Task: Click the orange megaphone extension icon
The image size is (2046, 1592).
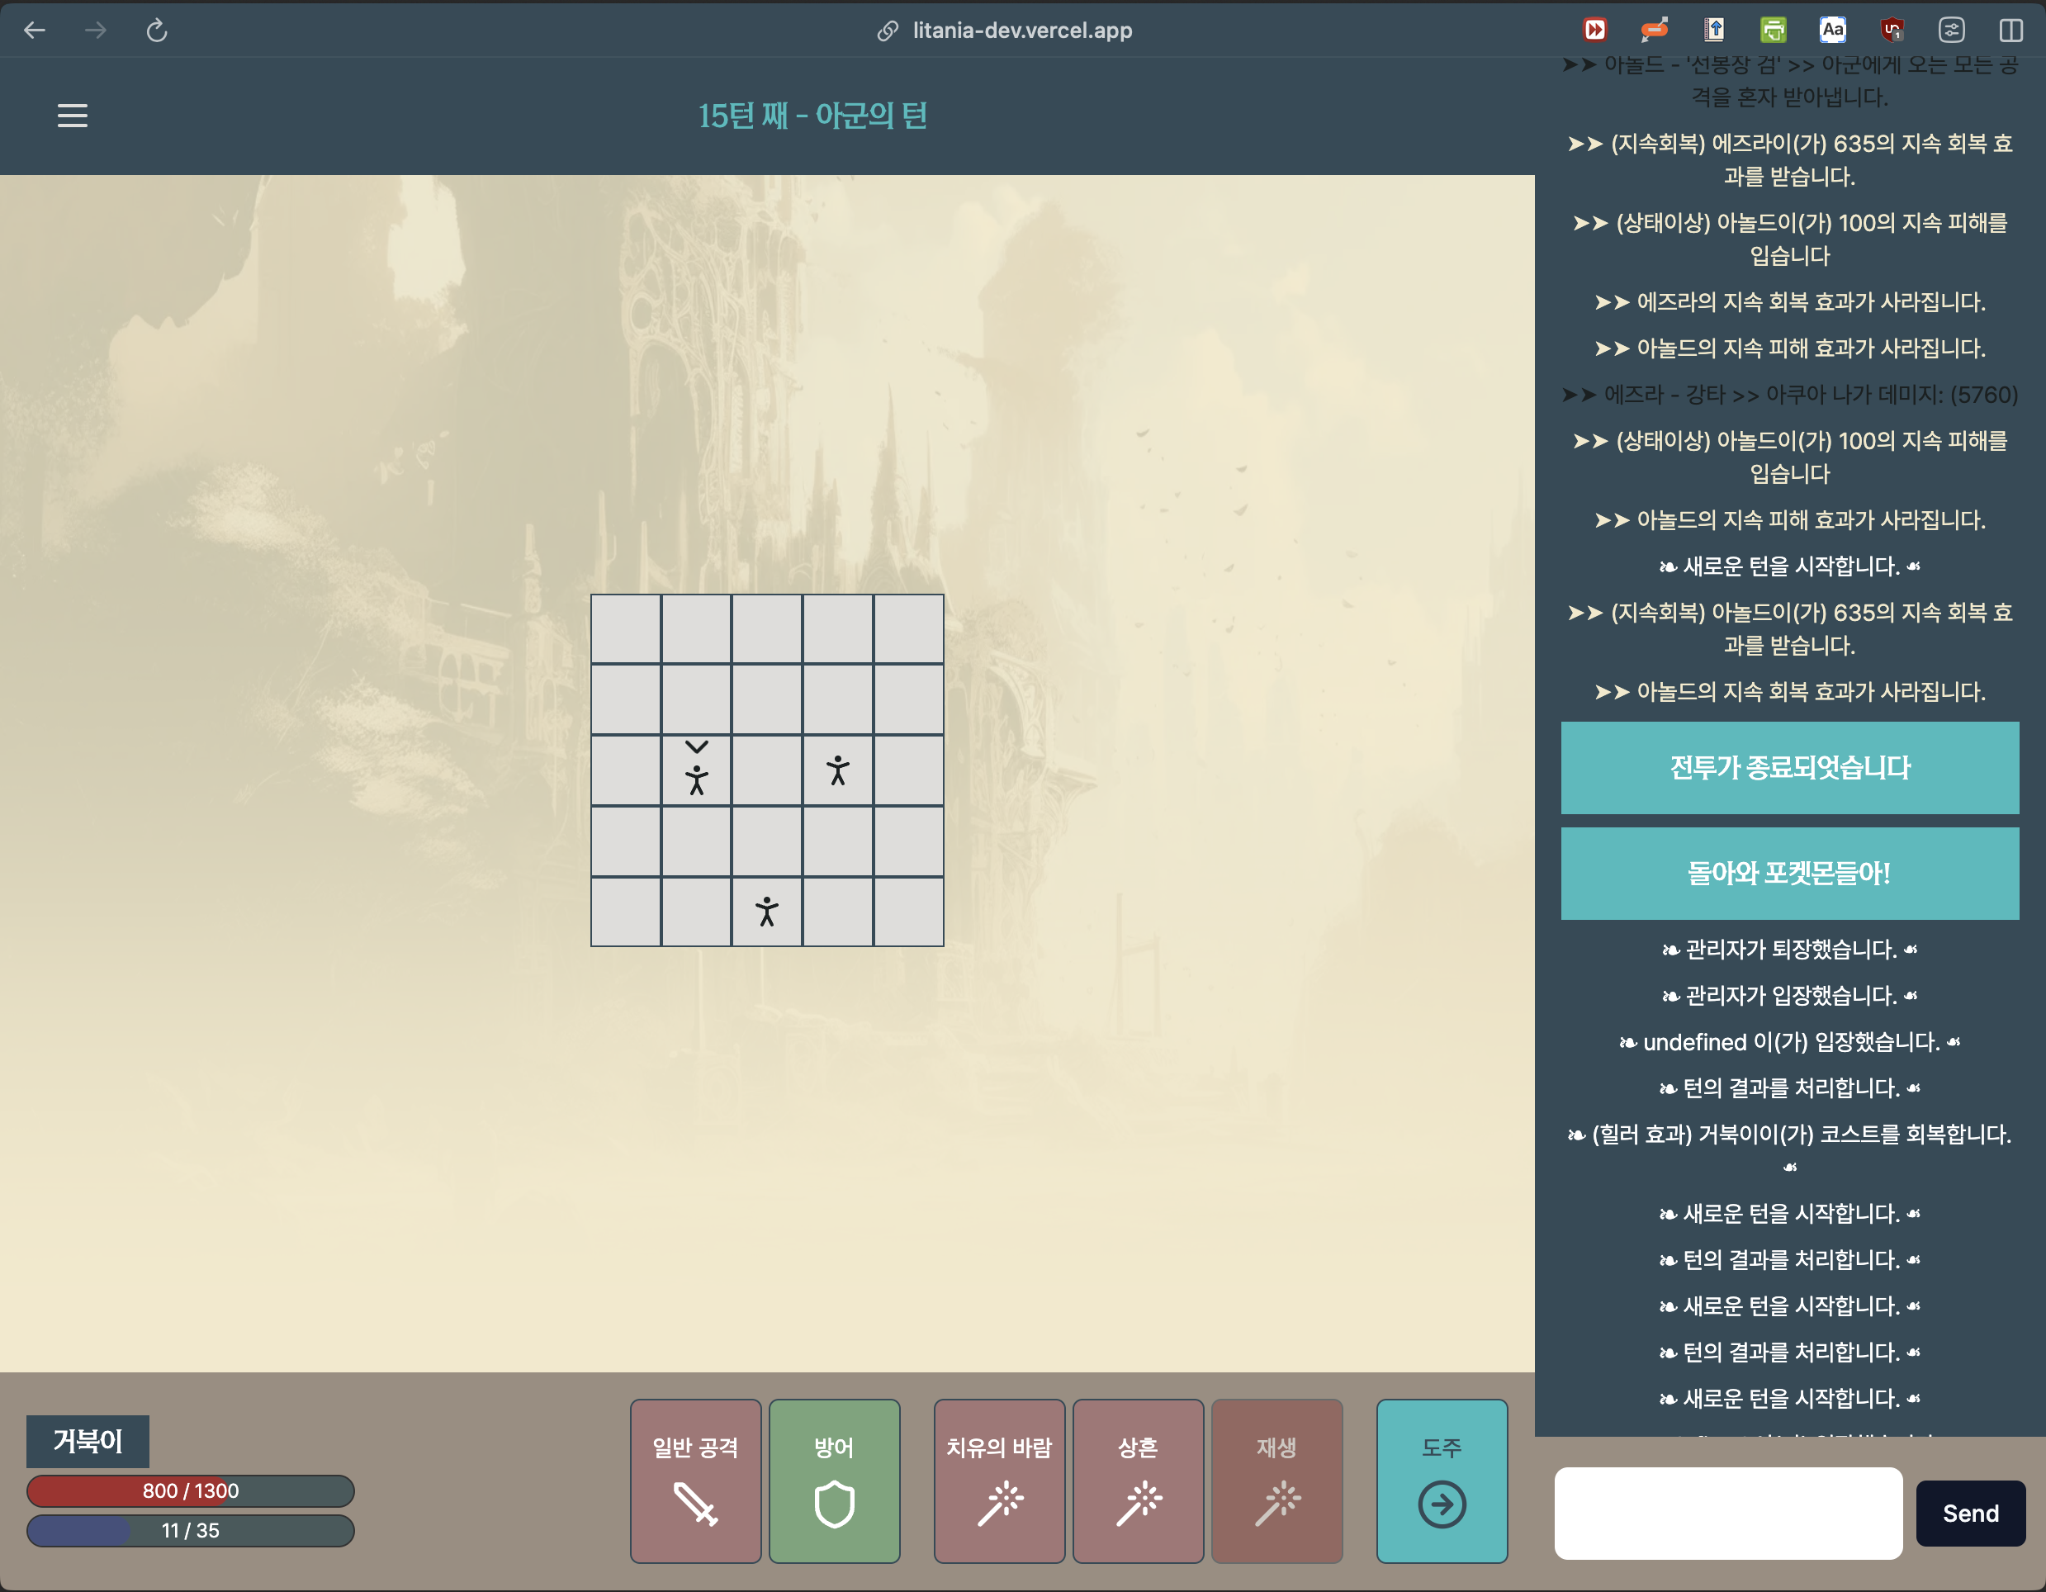Action: pyautogui.click(x=1655, y=30)
